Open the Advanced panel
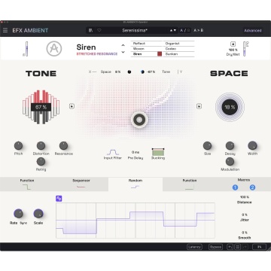 (x=253, y=30)
